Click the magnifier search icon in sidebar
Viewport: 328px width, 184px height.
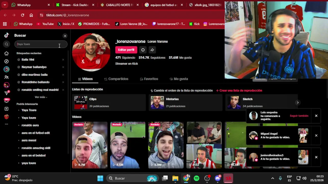point(6,44)
